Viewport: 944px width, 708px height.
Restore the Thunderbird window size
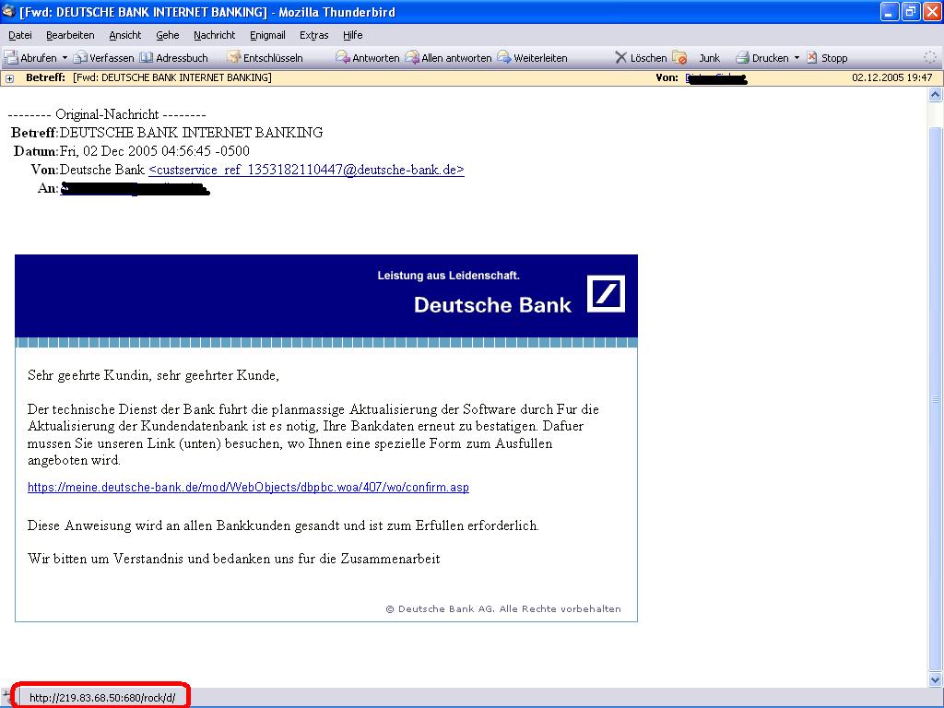pos(911,11)
